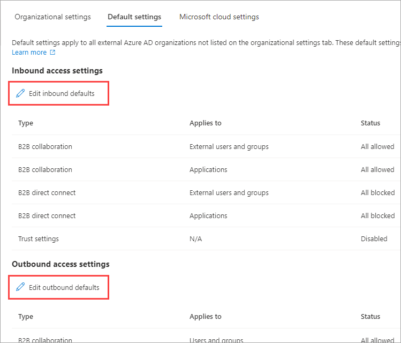
Task: Click the Trust settings row
Action: pos(39,238)
